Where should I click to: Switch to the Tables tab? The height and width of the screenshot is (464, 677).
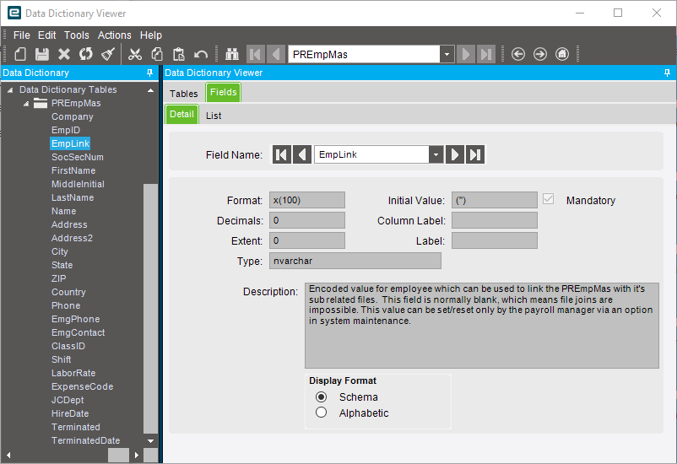(184, 93)
